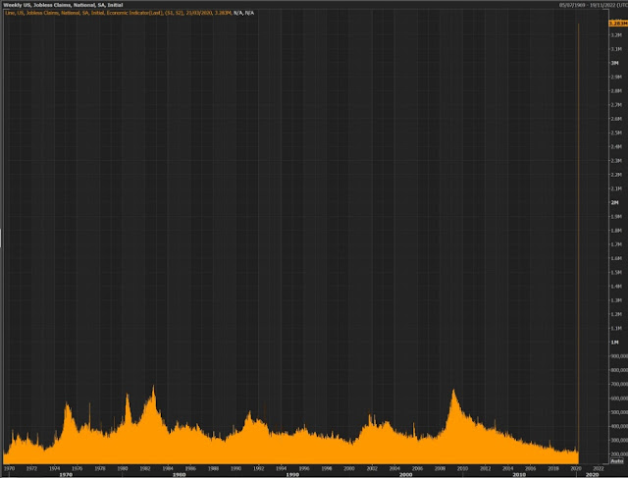The height and width of the screenshot is (478, 628).
Task: Click the chart title Weekly US Jobless Claims
Action: click(63, 5)
